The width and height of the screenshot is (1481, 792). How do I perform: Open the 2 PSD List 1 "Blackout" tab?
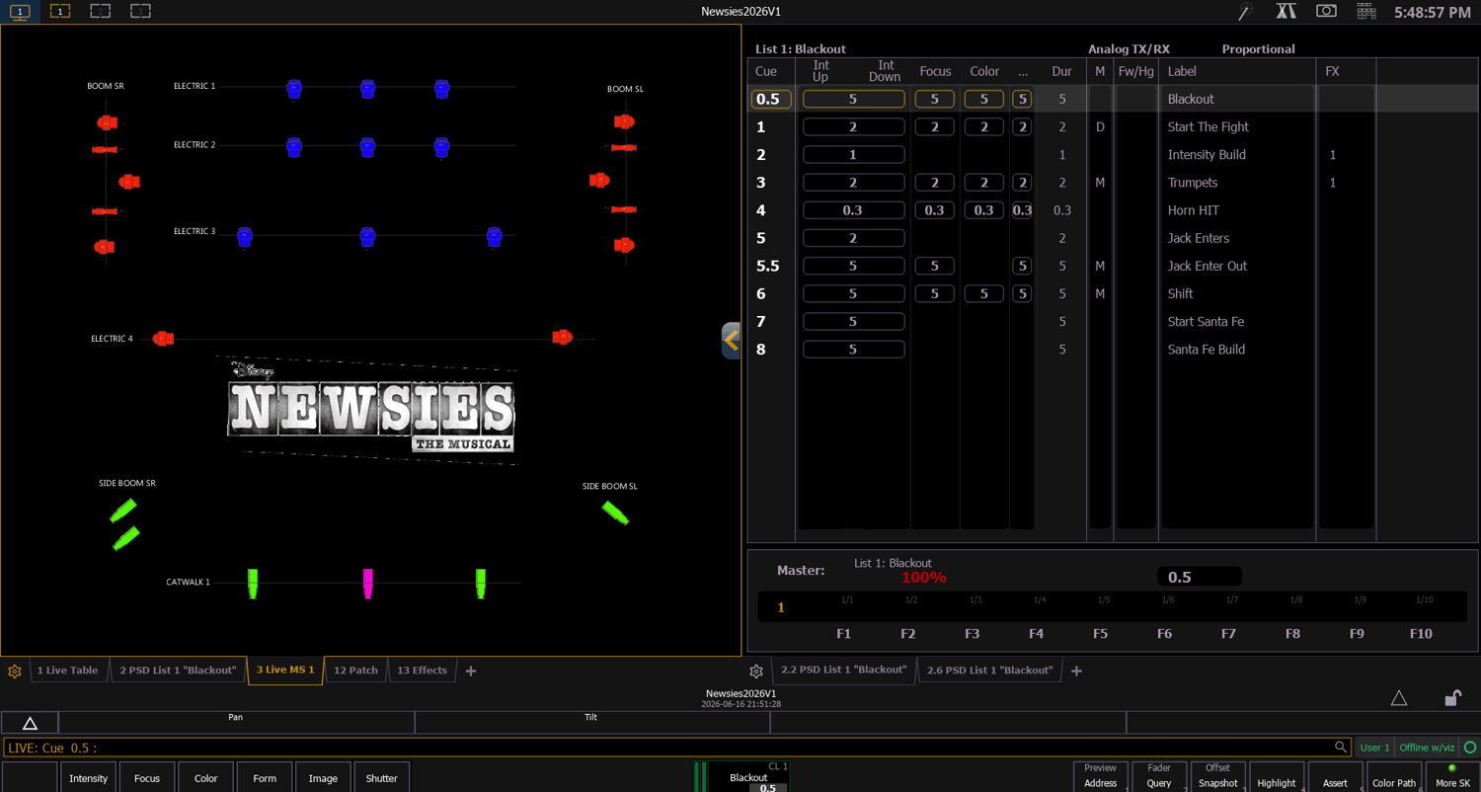point(178,671)
